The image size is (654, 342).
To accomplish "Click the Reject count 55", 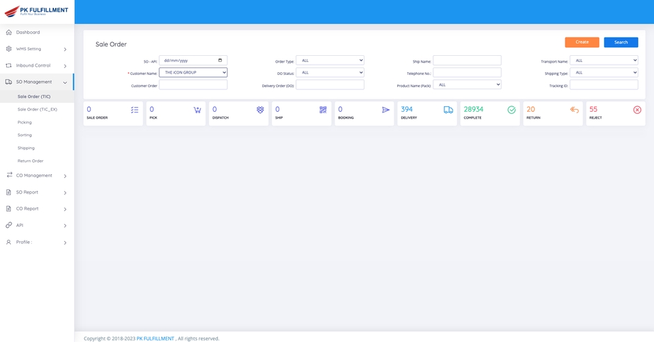I will (593, 109).
